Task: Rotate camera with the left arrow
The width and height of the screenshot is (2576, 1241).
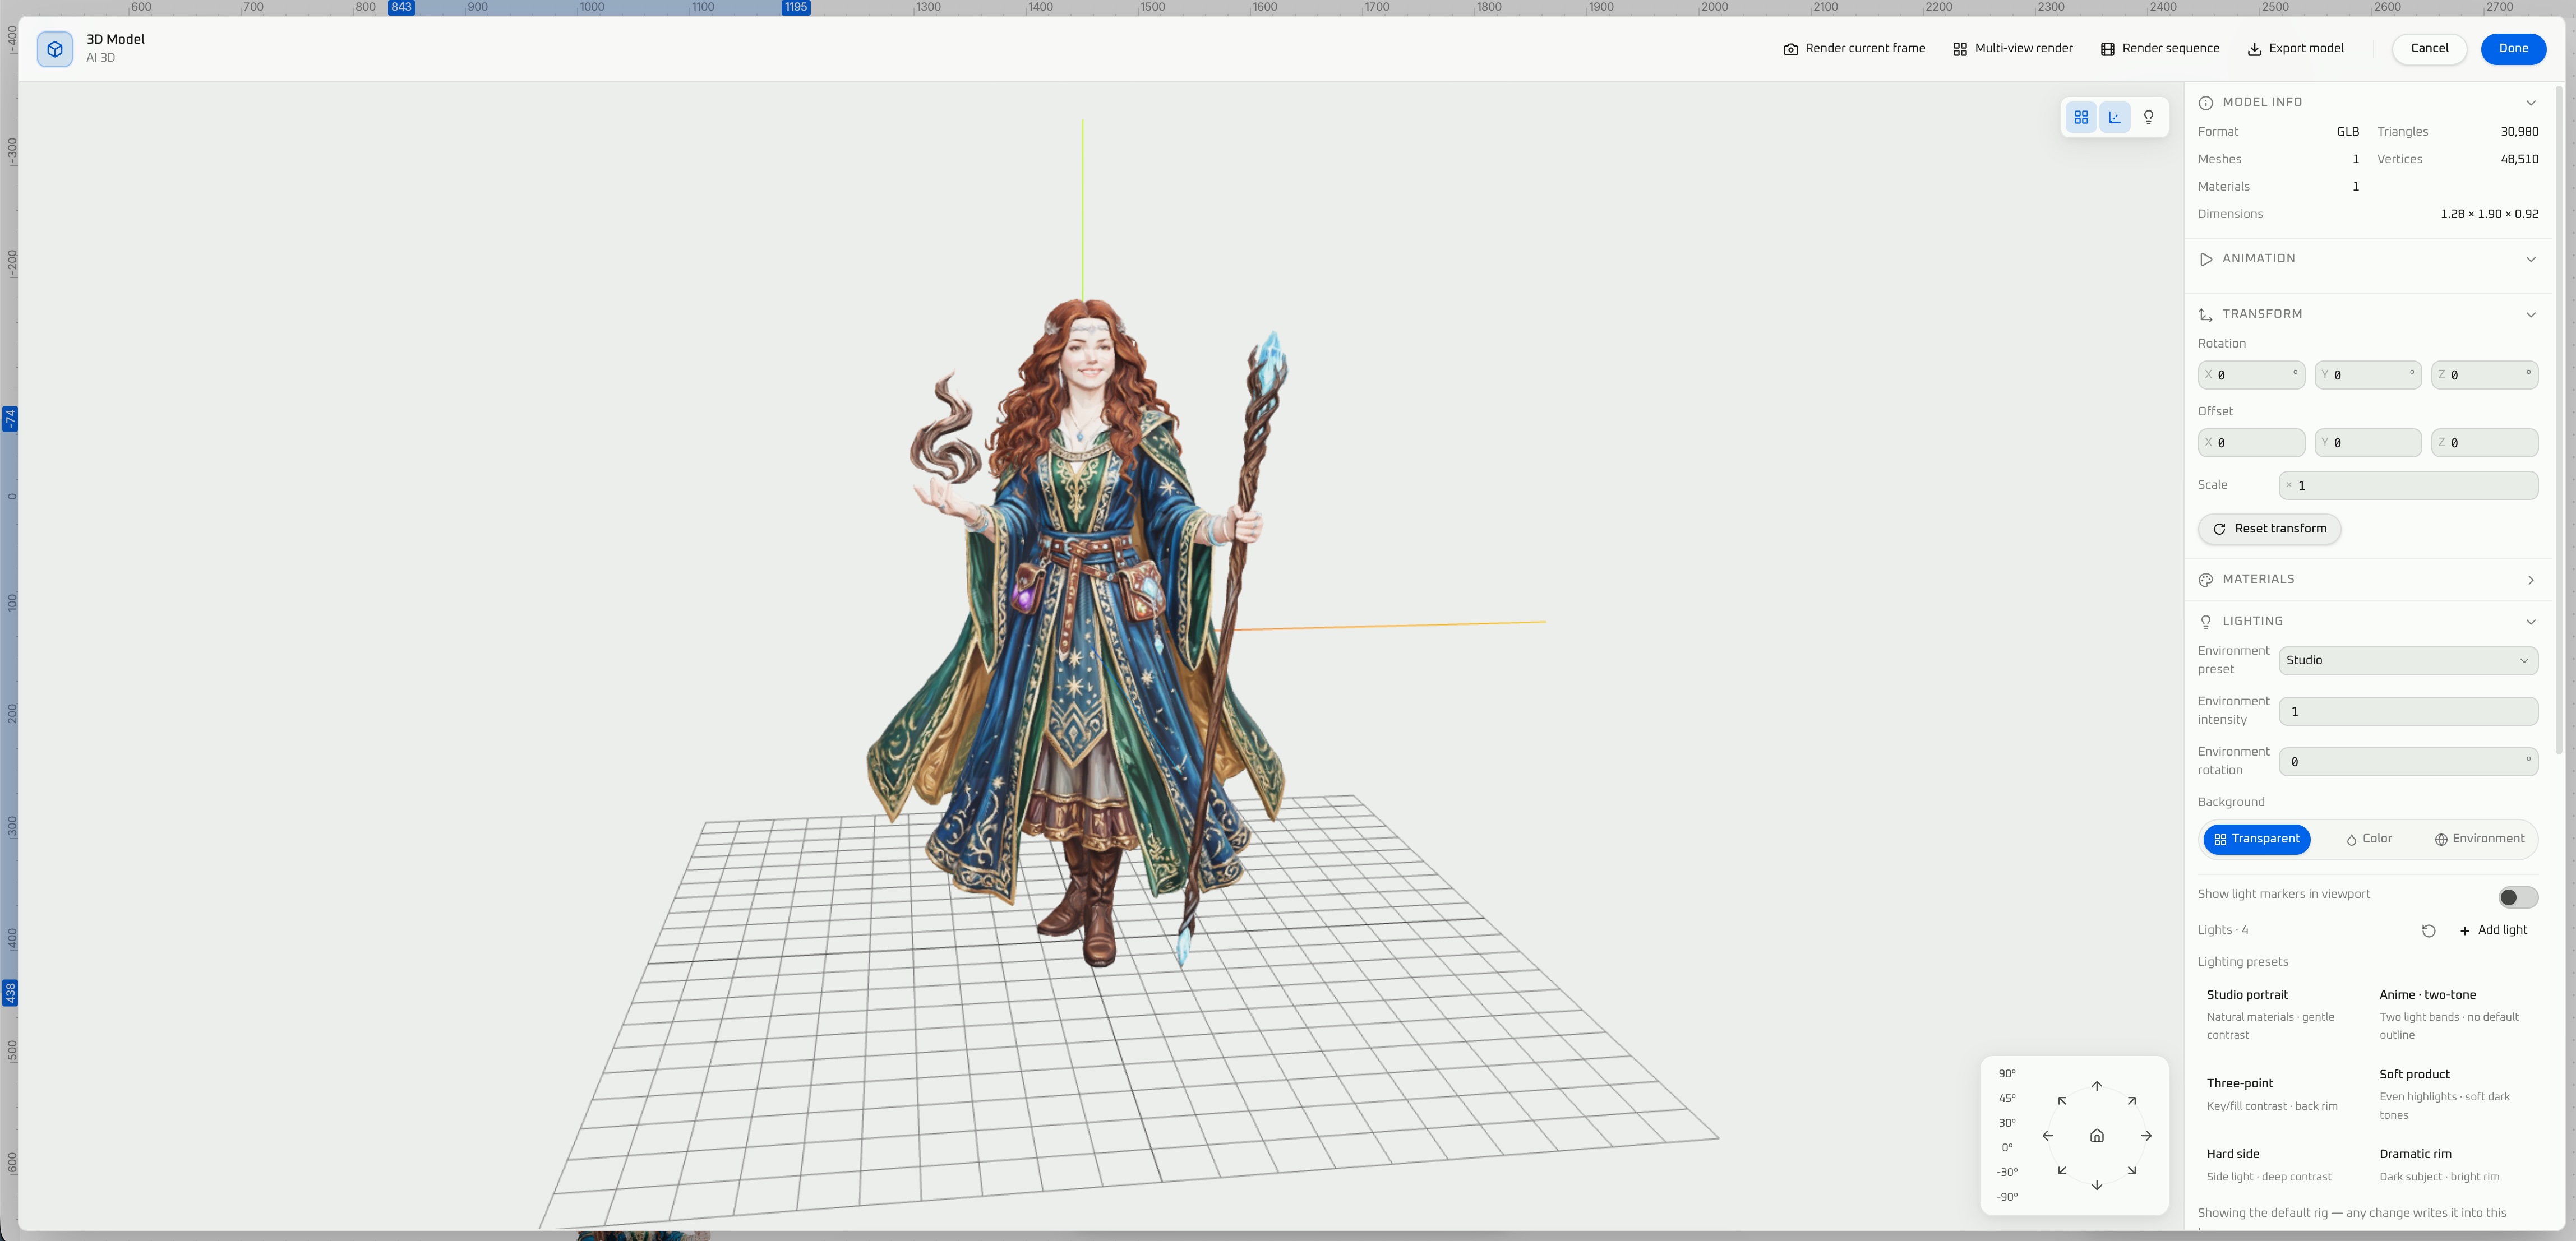Action: (x=2047, y=1135)
